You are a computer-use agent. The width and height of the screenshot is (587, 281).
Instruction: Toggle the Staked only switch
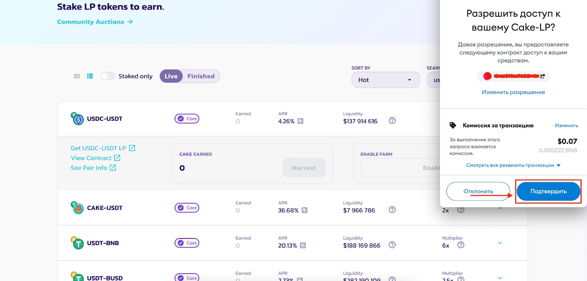(x=108, y=76)
